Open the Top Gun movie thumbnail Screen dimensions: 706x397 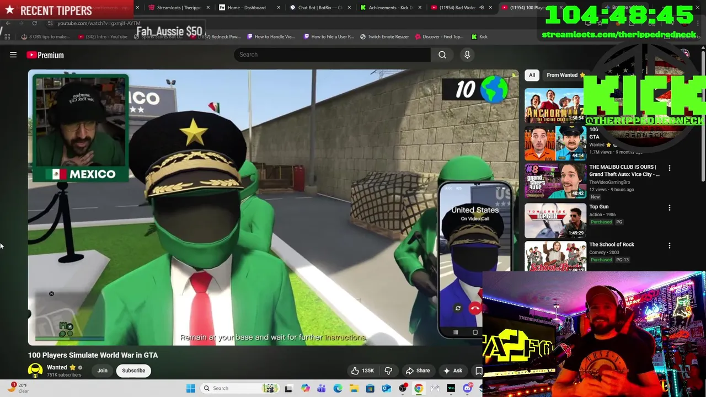click(x=555, y=220)
